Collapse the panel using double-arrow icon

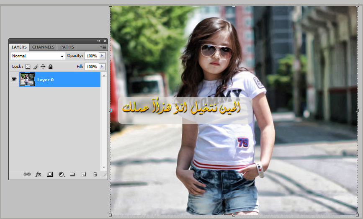click(99, 41)
